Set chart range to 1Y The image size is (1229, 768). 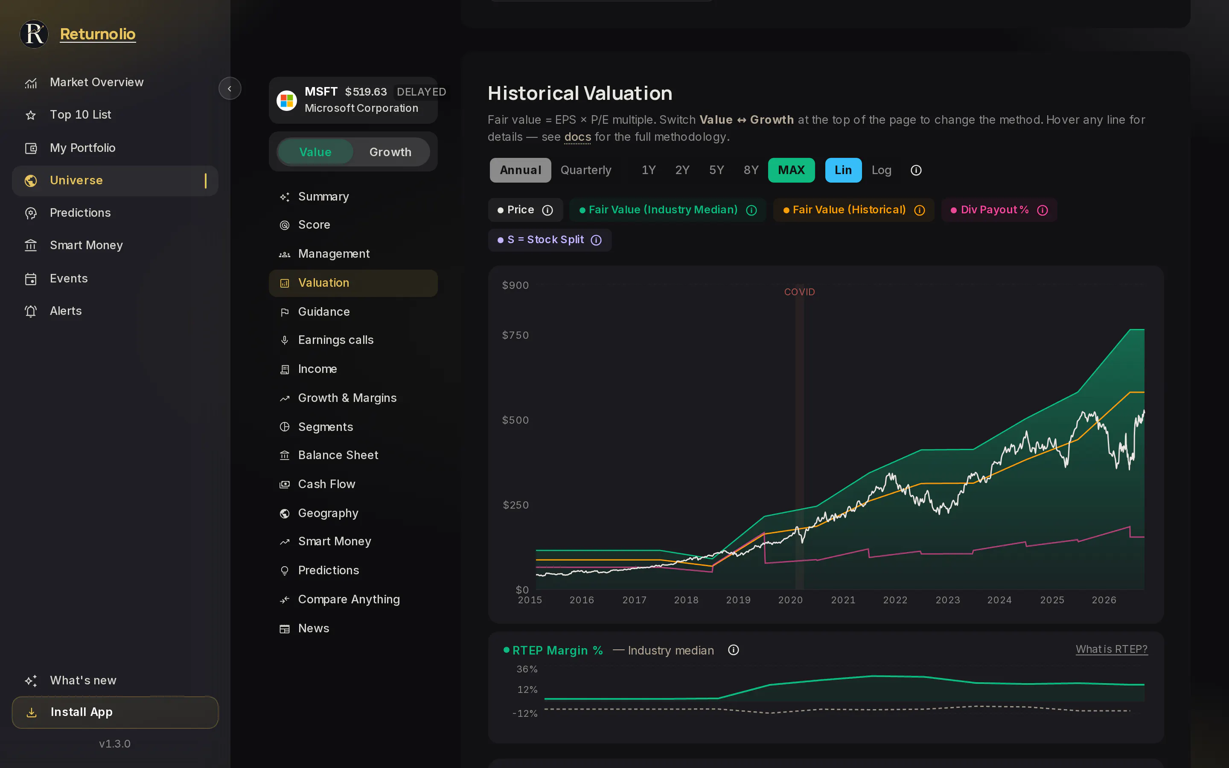(649, 170)
